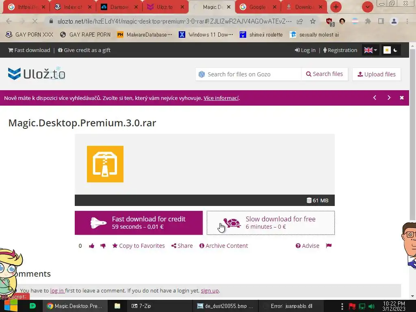This screenshot has height=312, width=416.
Task: Switch to dark theme moon icon
Action: point(395,50)
